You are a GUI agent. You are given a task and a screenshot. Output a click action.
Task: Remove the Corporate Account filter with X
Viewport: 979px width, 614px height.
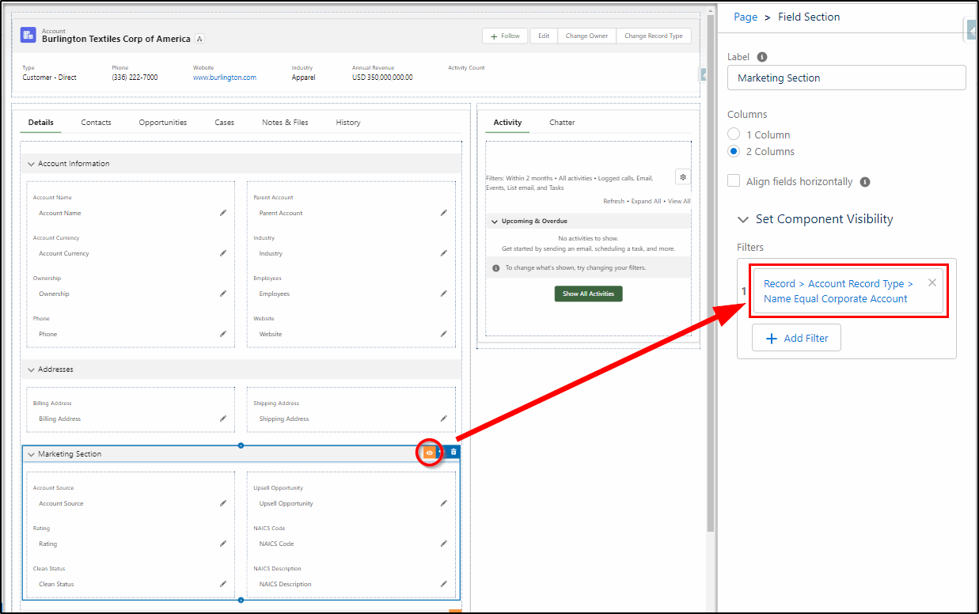click(932, 282)
